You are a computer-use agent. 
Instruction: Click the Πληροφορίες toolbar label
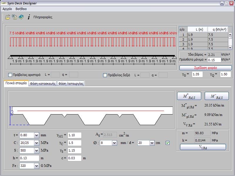point(43,17)
